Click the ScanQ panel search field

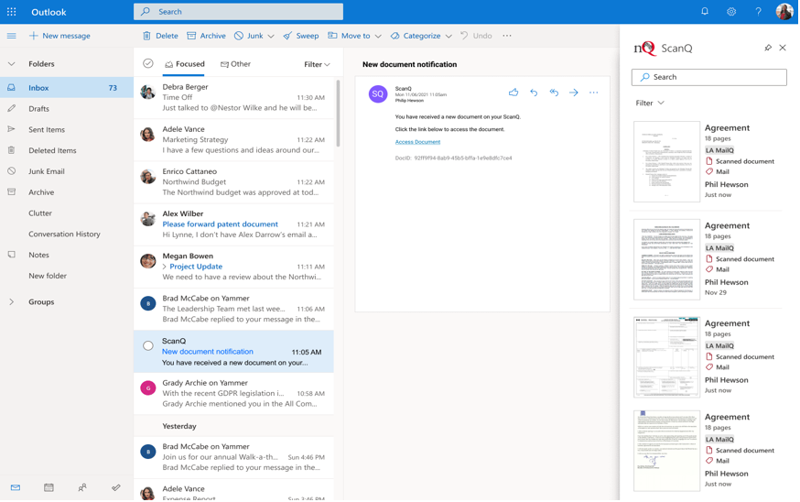710,78
